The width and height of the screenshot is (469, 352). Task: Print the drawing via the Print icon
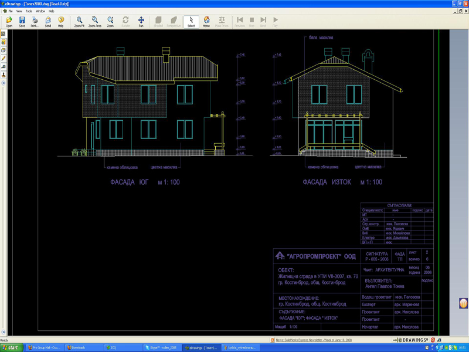click(35, 22)
